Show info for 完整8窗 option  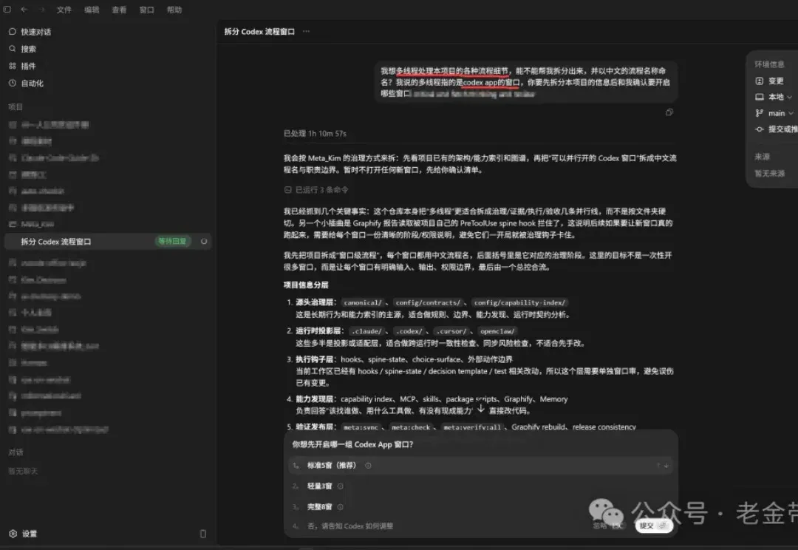tap(341, 506)
